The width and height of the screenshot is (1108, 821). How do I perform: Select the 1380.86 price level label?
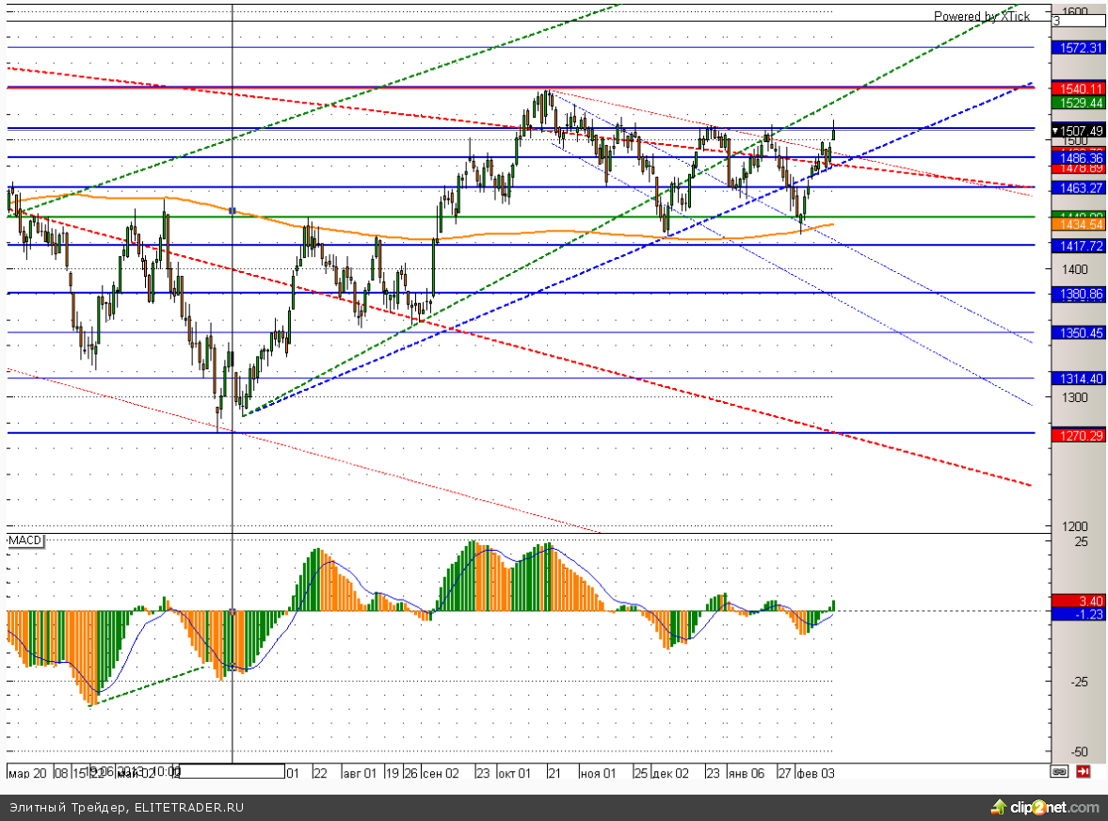pyautogui.click(x=1078, y=294)
